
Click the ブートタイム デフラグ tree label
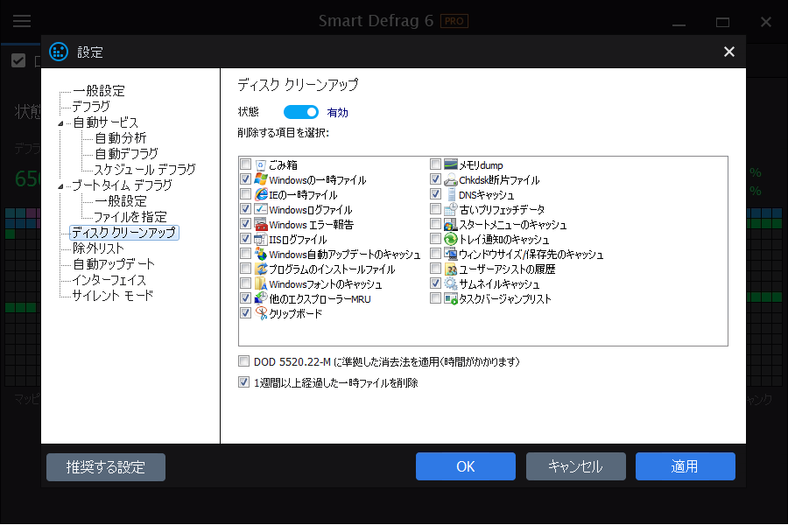pyautogui.click(x=122, y=185)
